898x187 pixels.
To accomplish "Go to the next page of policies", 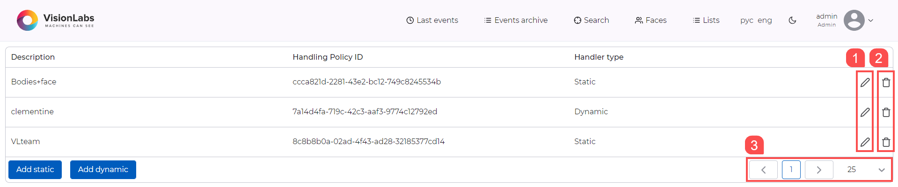I will tap(819, 170).
